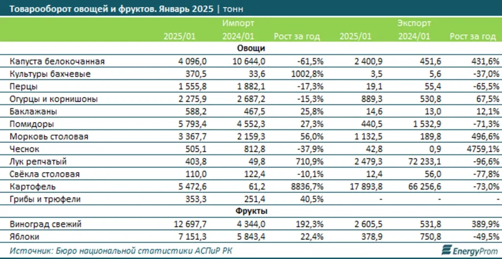Click the EnergyProm logo icon
This screenshot has width=502, height=259.
coord(447,249)
